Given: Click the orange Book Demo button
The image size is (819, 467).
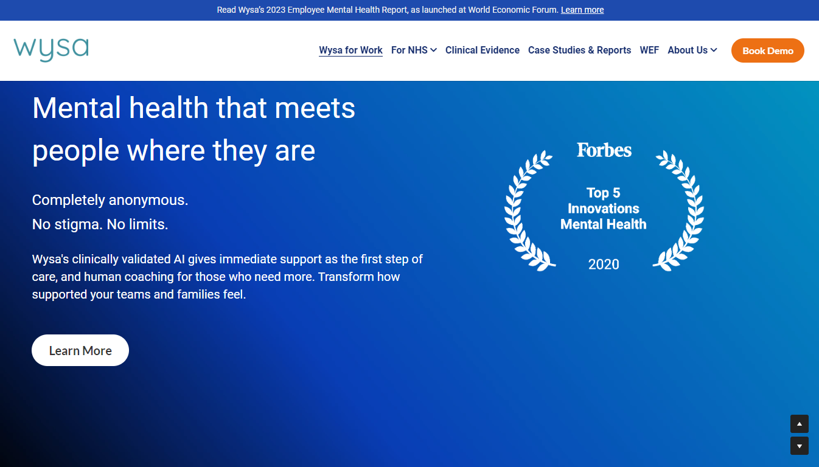Looking at the screenshot, I should point(767,50).
